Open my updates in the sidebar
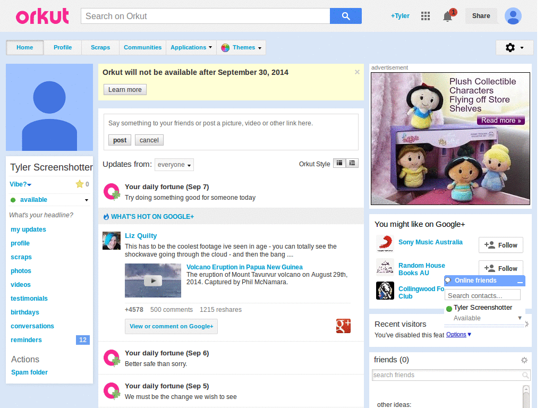Image resolution: width=544 pixels, height=408 pixels. 29,229
